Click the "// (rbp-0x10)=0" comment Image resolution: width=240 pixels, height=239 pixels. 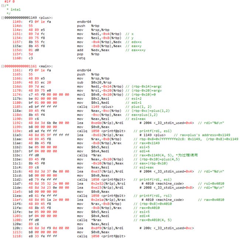click(141, 94)
